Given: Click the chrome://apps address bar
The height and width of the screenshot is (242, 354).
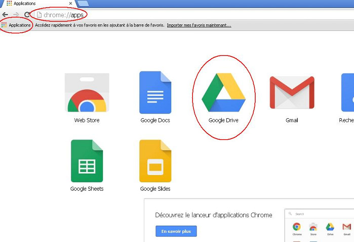Looking at the screenshot, I should 194,15.
